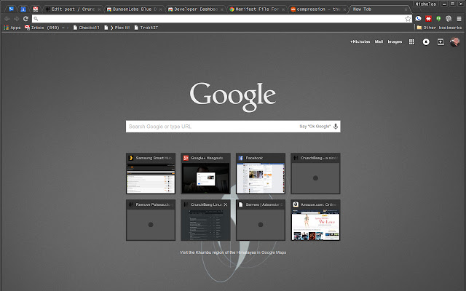
Task: Click the Google search input box
Action: click(211, 127)
